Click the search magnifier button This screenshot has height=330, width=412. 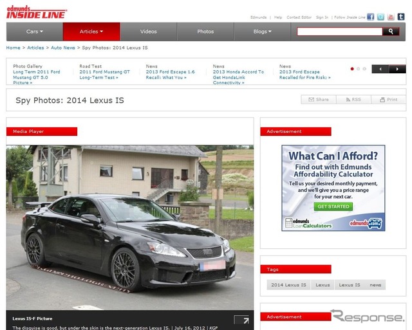(391, 32)
